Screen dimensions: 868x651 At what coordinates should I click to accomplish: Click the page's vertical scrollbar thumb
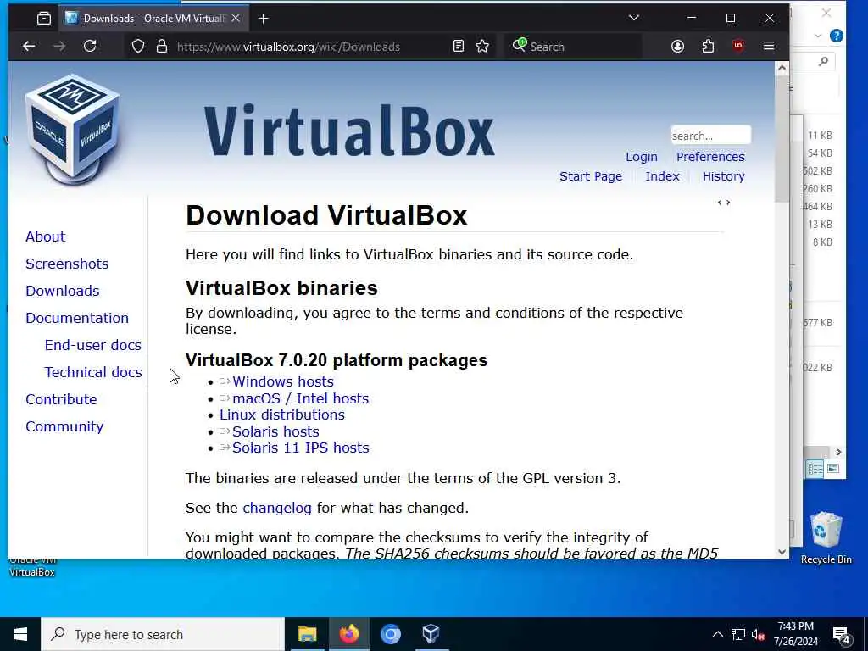point(782,140)
